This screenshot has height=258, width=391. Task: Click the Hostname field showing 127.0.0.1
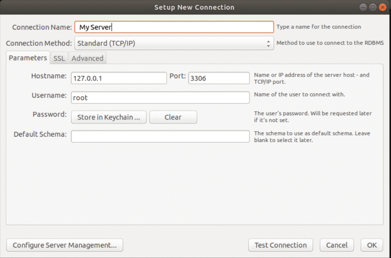(x=119, y=78)
